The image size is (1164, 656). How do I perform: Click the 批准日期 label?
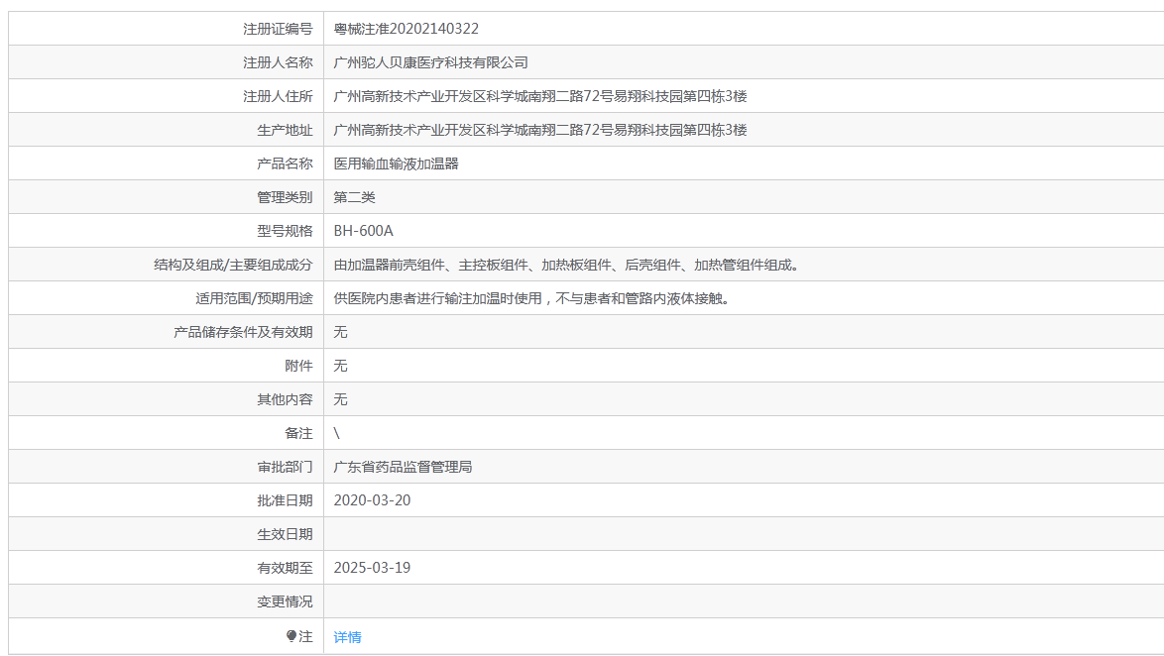click(286, 500)
